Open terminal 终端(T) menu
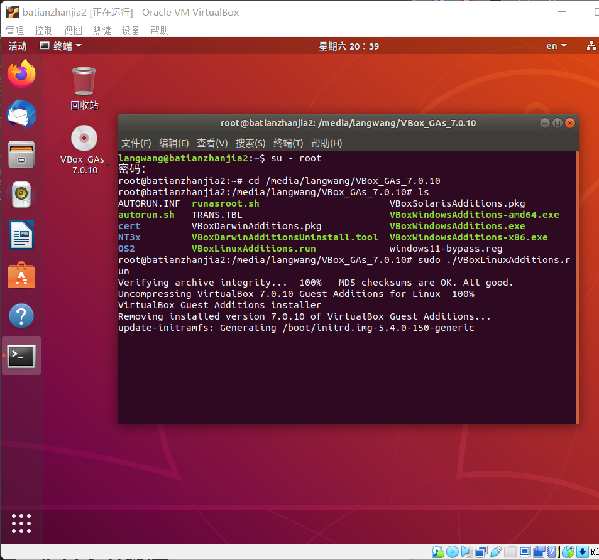599x560 pixels. [x=289, y=143]
